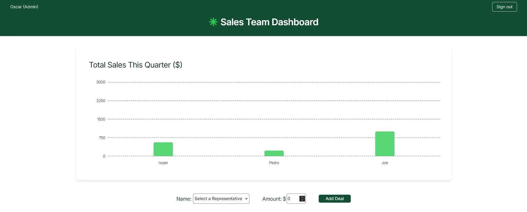Click the Pedro sales bar
The height and width of the screenshot is (212, 527).
point(274,153)
